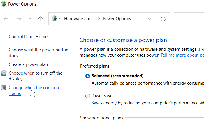Select the Power saver plan
The width and height of the screenshot is (204, 121).
tap(87, 96)
